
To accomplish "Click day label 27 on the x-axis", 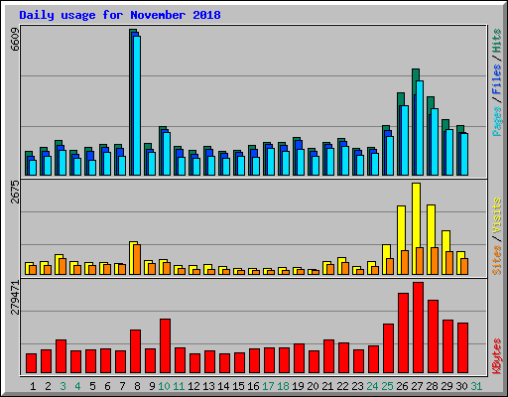I will coord(417,386).
